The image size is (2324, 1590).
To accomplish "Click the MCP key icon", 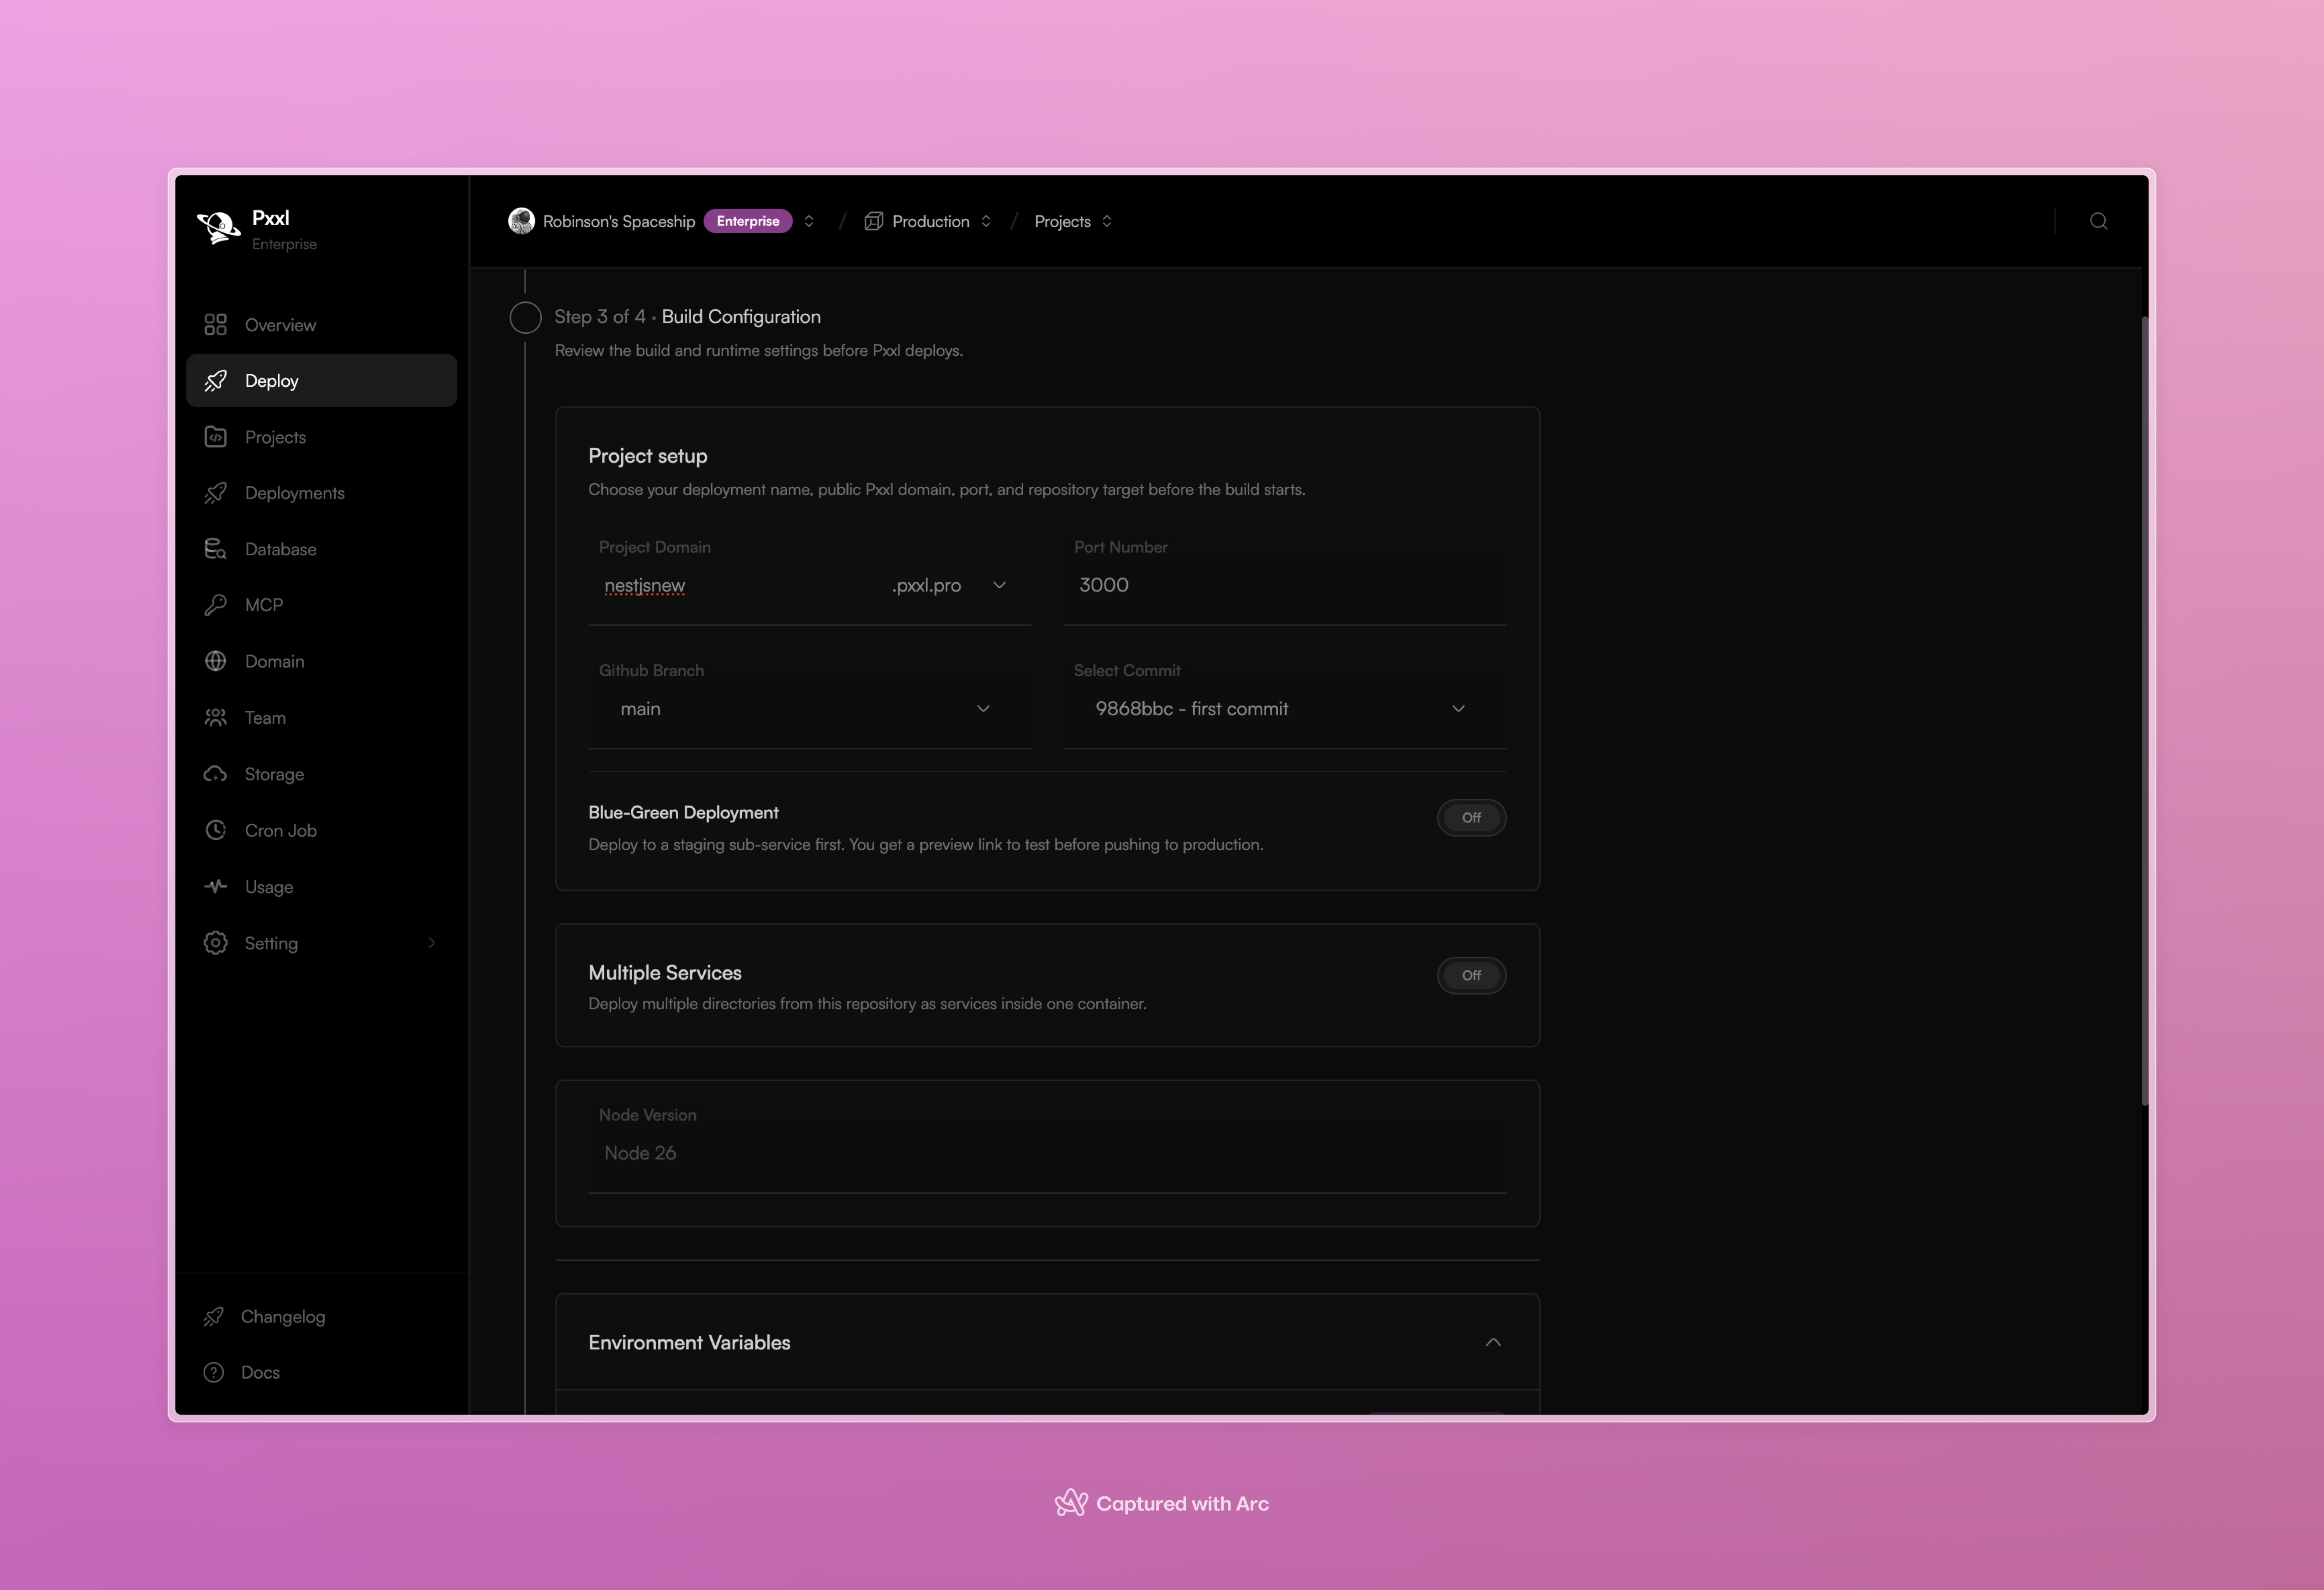I will [x=215, y=605].
